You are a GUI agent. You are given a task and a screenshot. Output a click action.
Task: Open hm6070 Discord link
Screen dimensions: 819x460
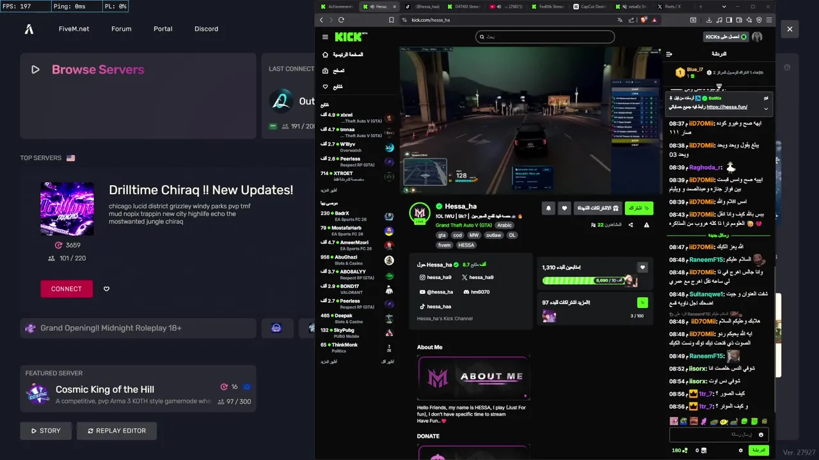pyautogui.click(x=476, y=292)
